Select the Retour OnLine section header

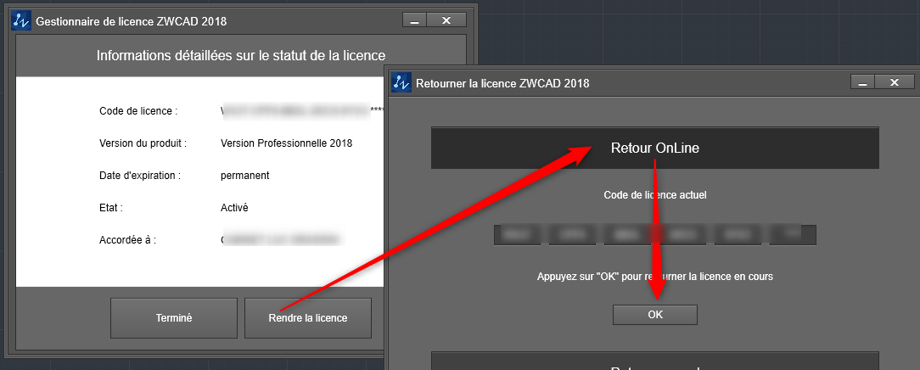point(654,149)
